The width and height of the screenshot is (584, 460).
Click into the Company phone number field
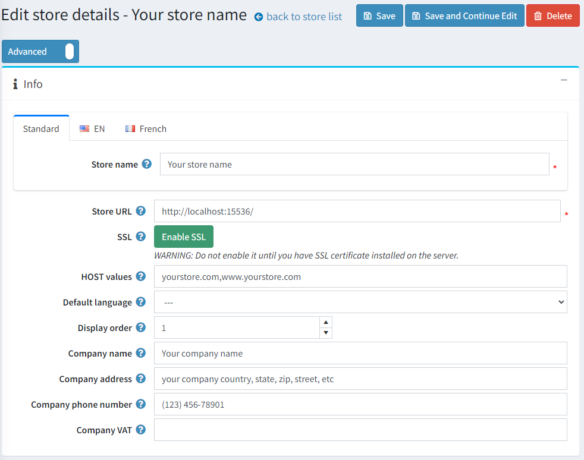point(360,404)
